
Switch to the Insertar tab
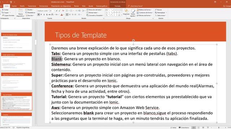point(14,6)
